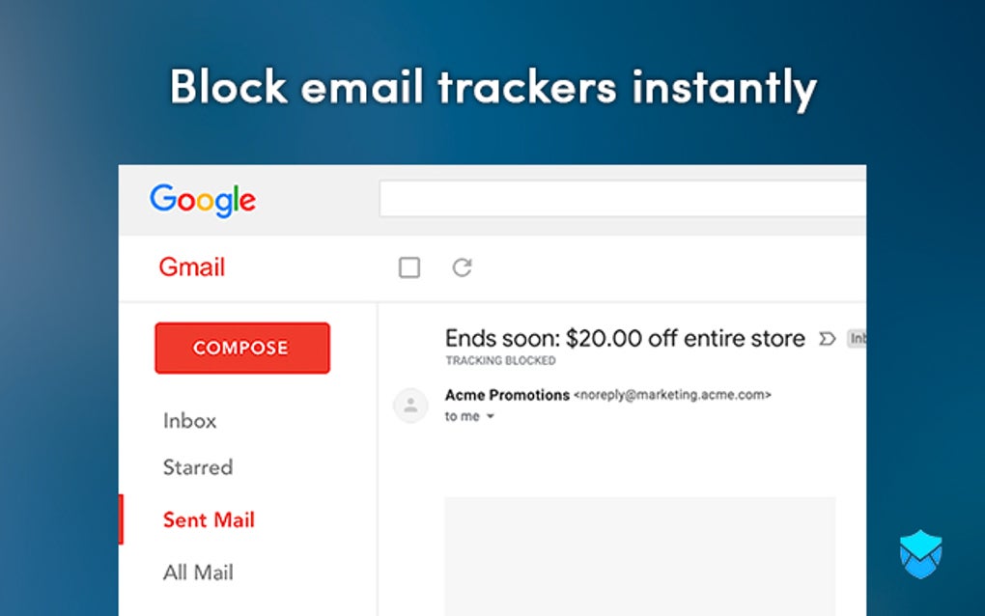Show All Mail folder

pyautogui.click(x=198, y=573)
